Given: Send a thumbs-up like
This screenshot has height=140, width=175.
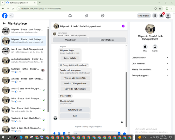Looking at the screenshot, I should [125, 133].
